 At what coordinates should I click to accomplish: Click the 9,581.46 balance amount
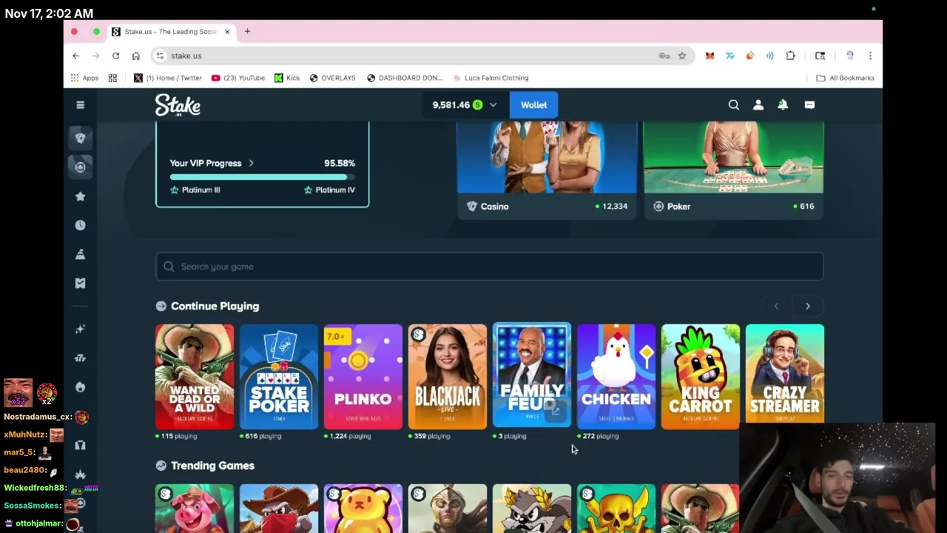pos(451,105)
